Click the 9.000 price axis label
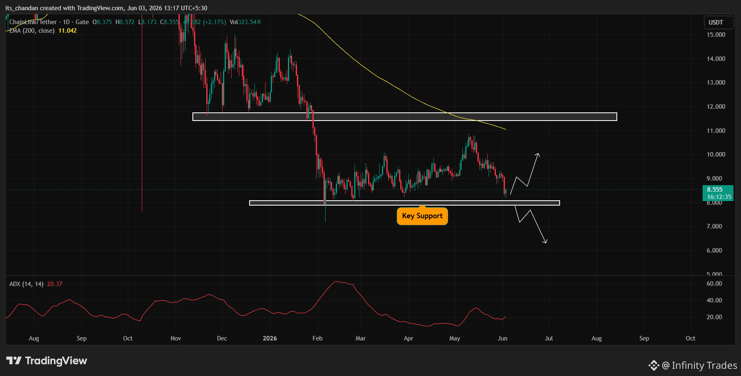This screenshot has height=376, width=741. tap(714, 179)
